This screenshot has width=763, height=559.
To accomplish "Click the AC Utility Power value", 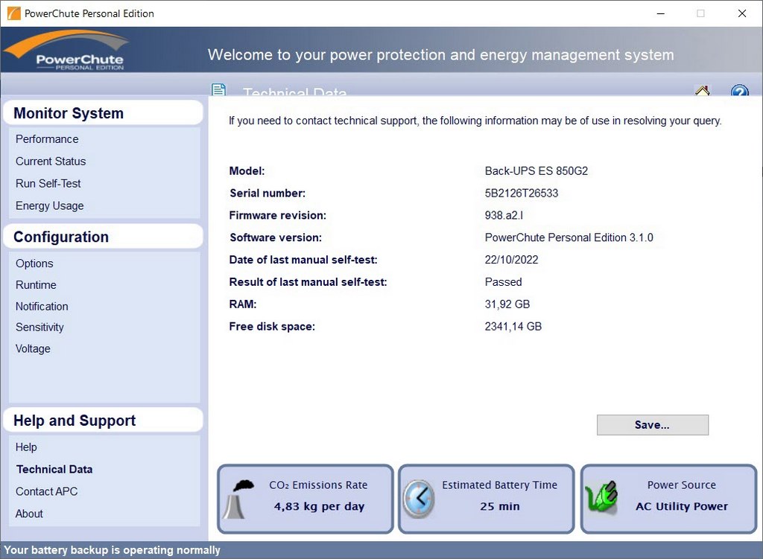I will coord(682,506).
